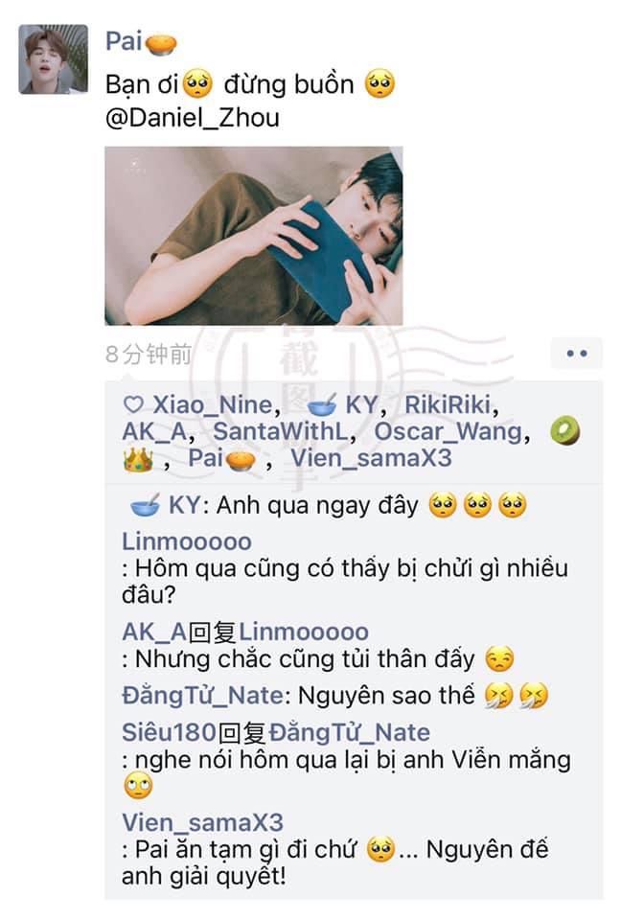Screen dimensions: 621x920
Task: Tap the 8分钟前 timestamp
Action: pos(149,355)
